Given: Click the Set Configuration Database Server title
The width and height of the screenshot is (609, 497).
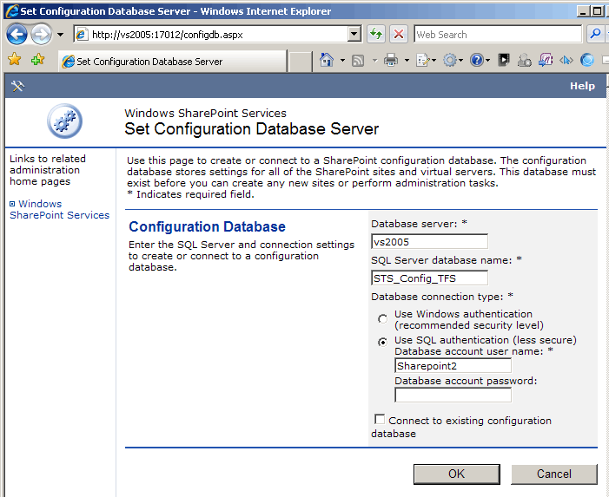Looking at the screenshot, I should [x=251, y=128].
